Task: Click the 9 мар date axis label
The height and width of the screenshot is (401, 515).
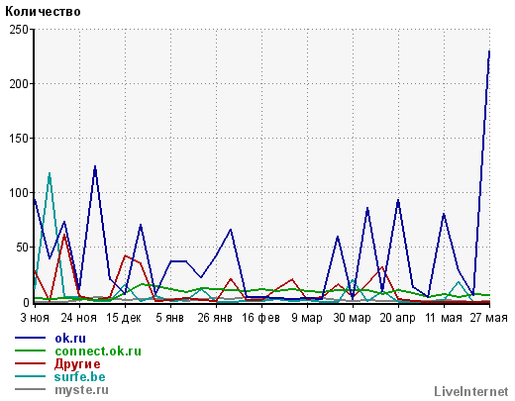Action: pos(307,318)
